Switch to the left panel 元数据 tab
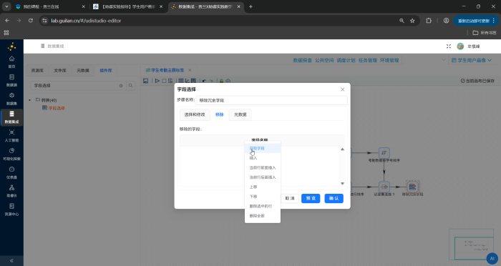 click(x=83, y=70)
